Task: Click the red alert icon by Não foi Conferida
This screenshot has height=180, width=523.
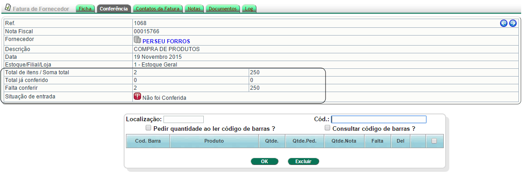Action: [137, 97]
